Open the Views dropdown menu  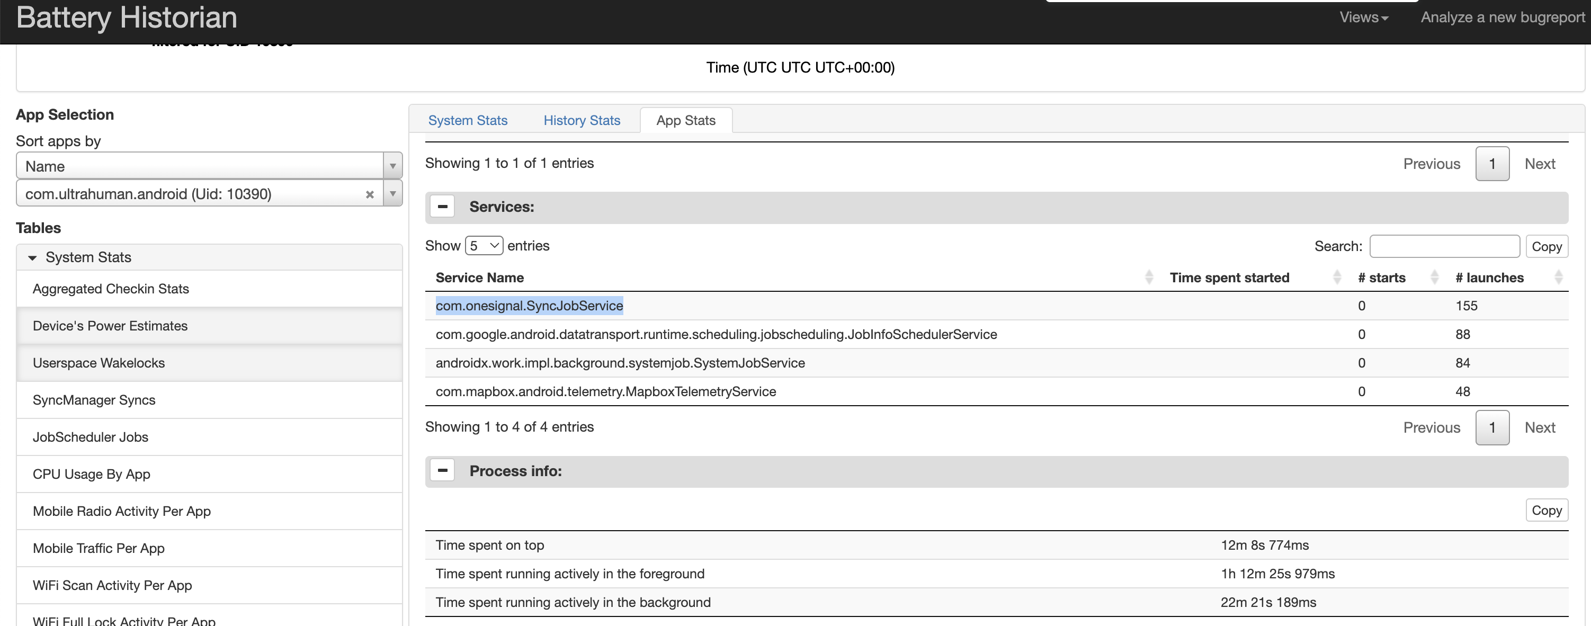pyautogui.click(x=1364, y=17)
